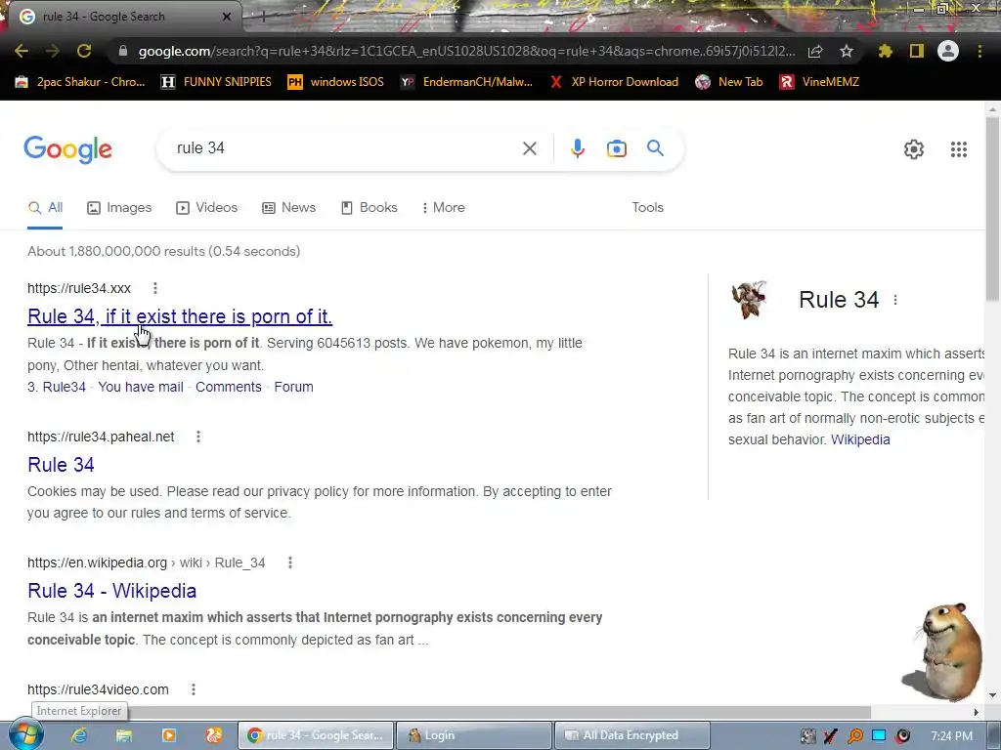Toggle the browser side panel icon
The image size is (1001, 750).
[x=917, y=51]
